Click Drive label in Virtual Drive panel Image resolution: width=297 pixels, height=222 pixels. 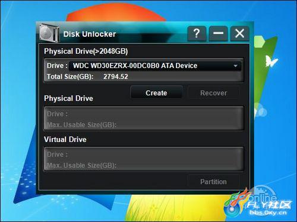pos(58,155)
